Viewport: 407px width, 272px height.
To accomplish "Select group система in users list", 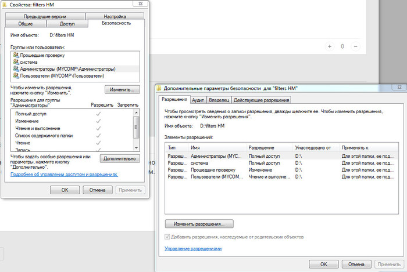I will 75,62.
